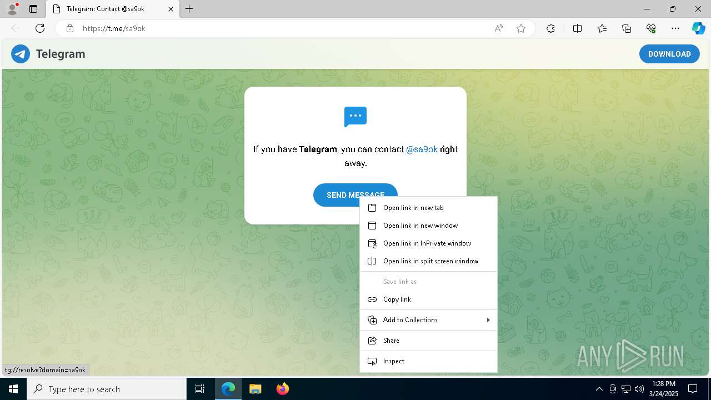The height and width of the screenshot is (400, 711).
Task: Open the notification center icon
Action: pos(693,389)
